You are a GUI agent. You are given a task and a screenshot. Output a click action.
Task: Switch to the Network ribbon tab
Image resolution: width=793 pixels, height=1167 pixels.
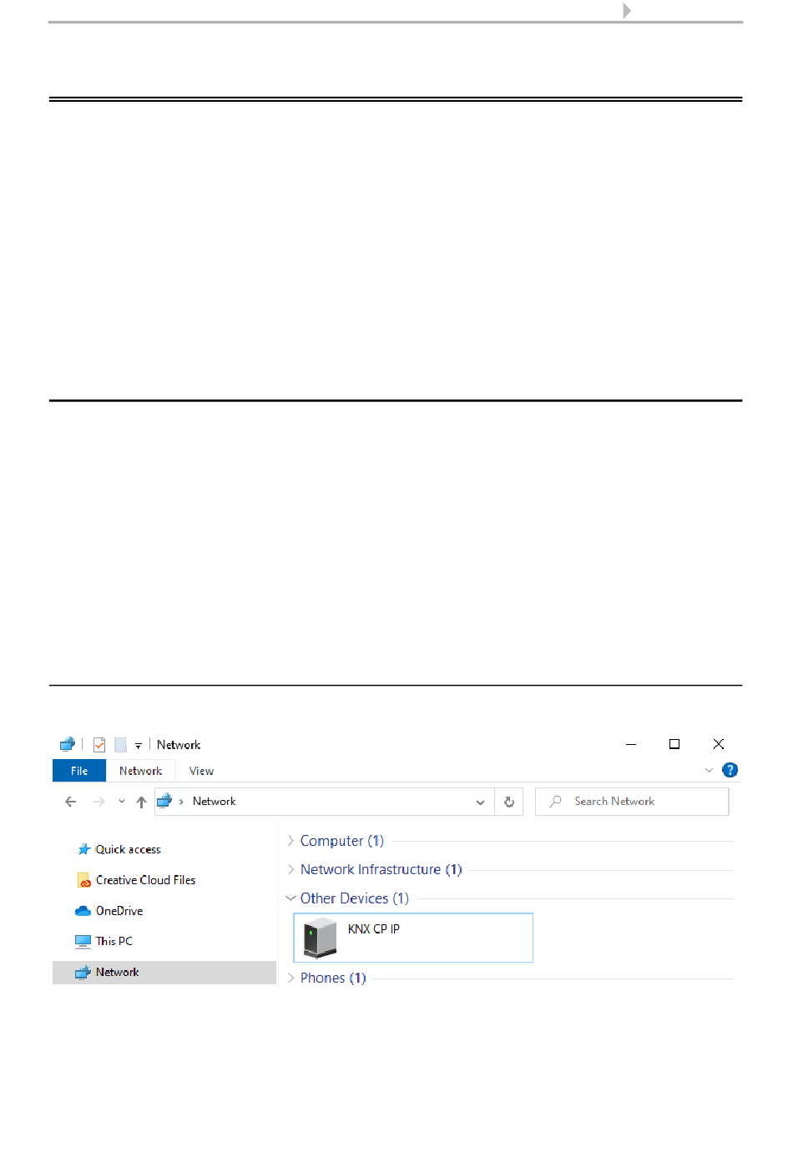point(140,771)
